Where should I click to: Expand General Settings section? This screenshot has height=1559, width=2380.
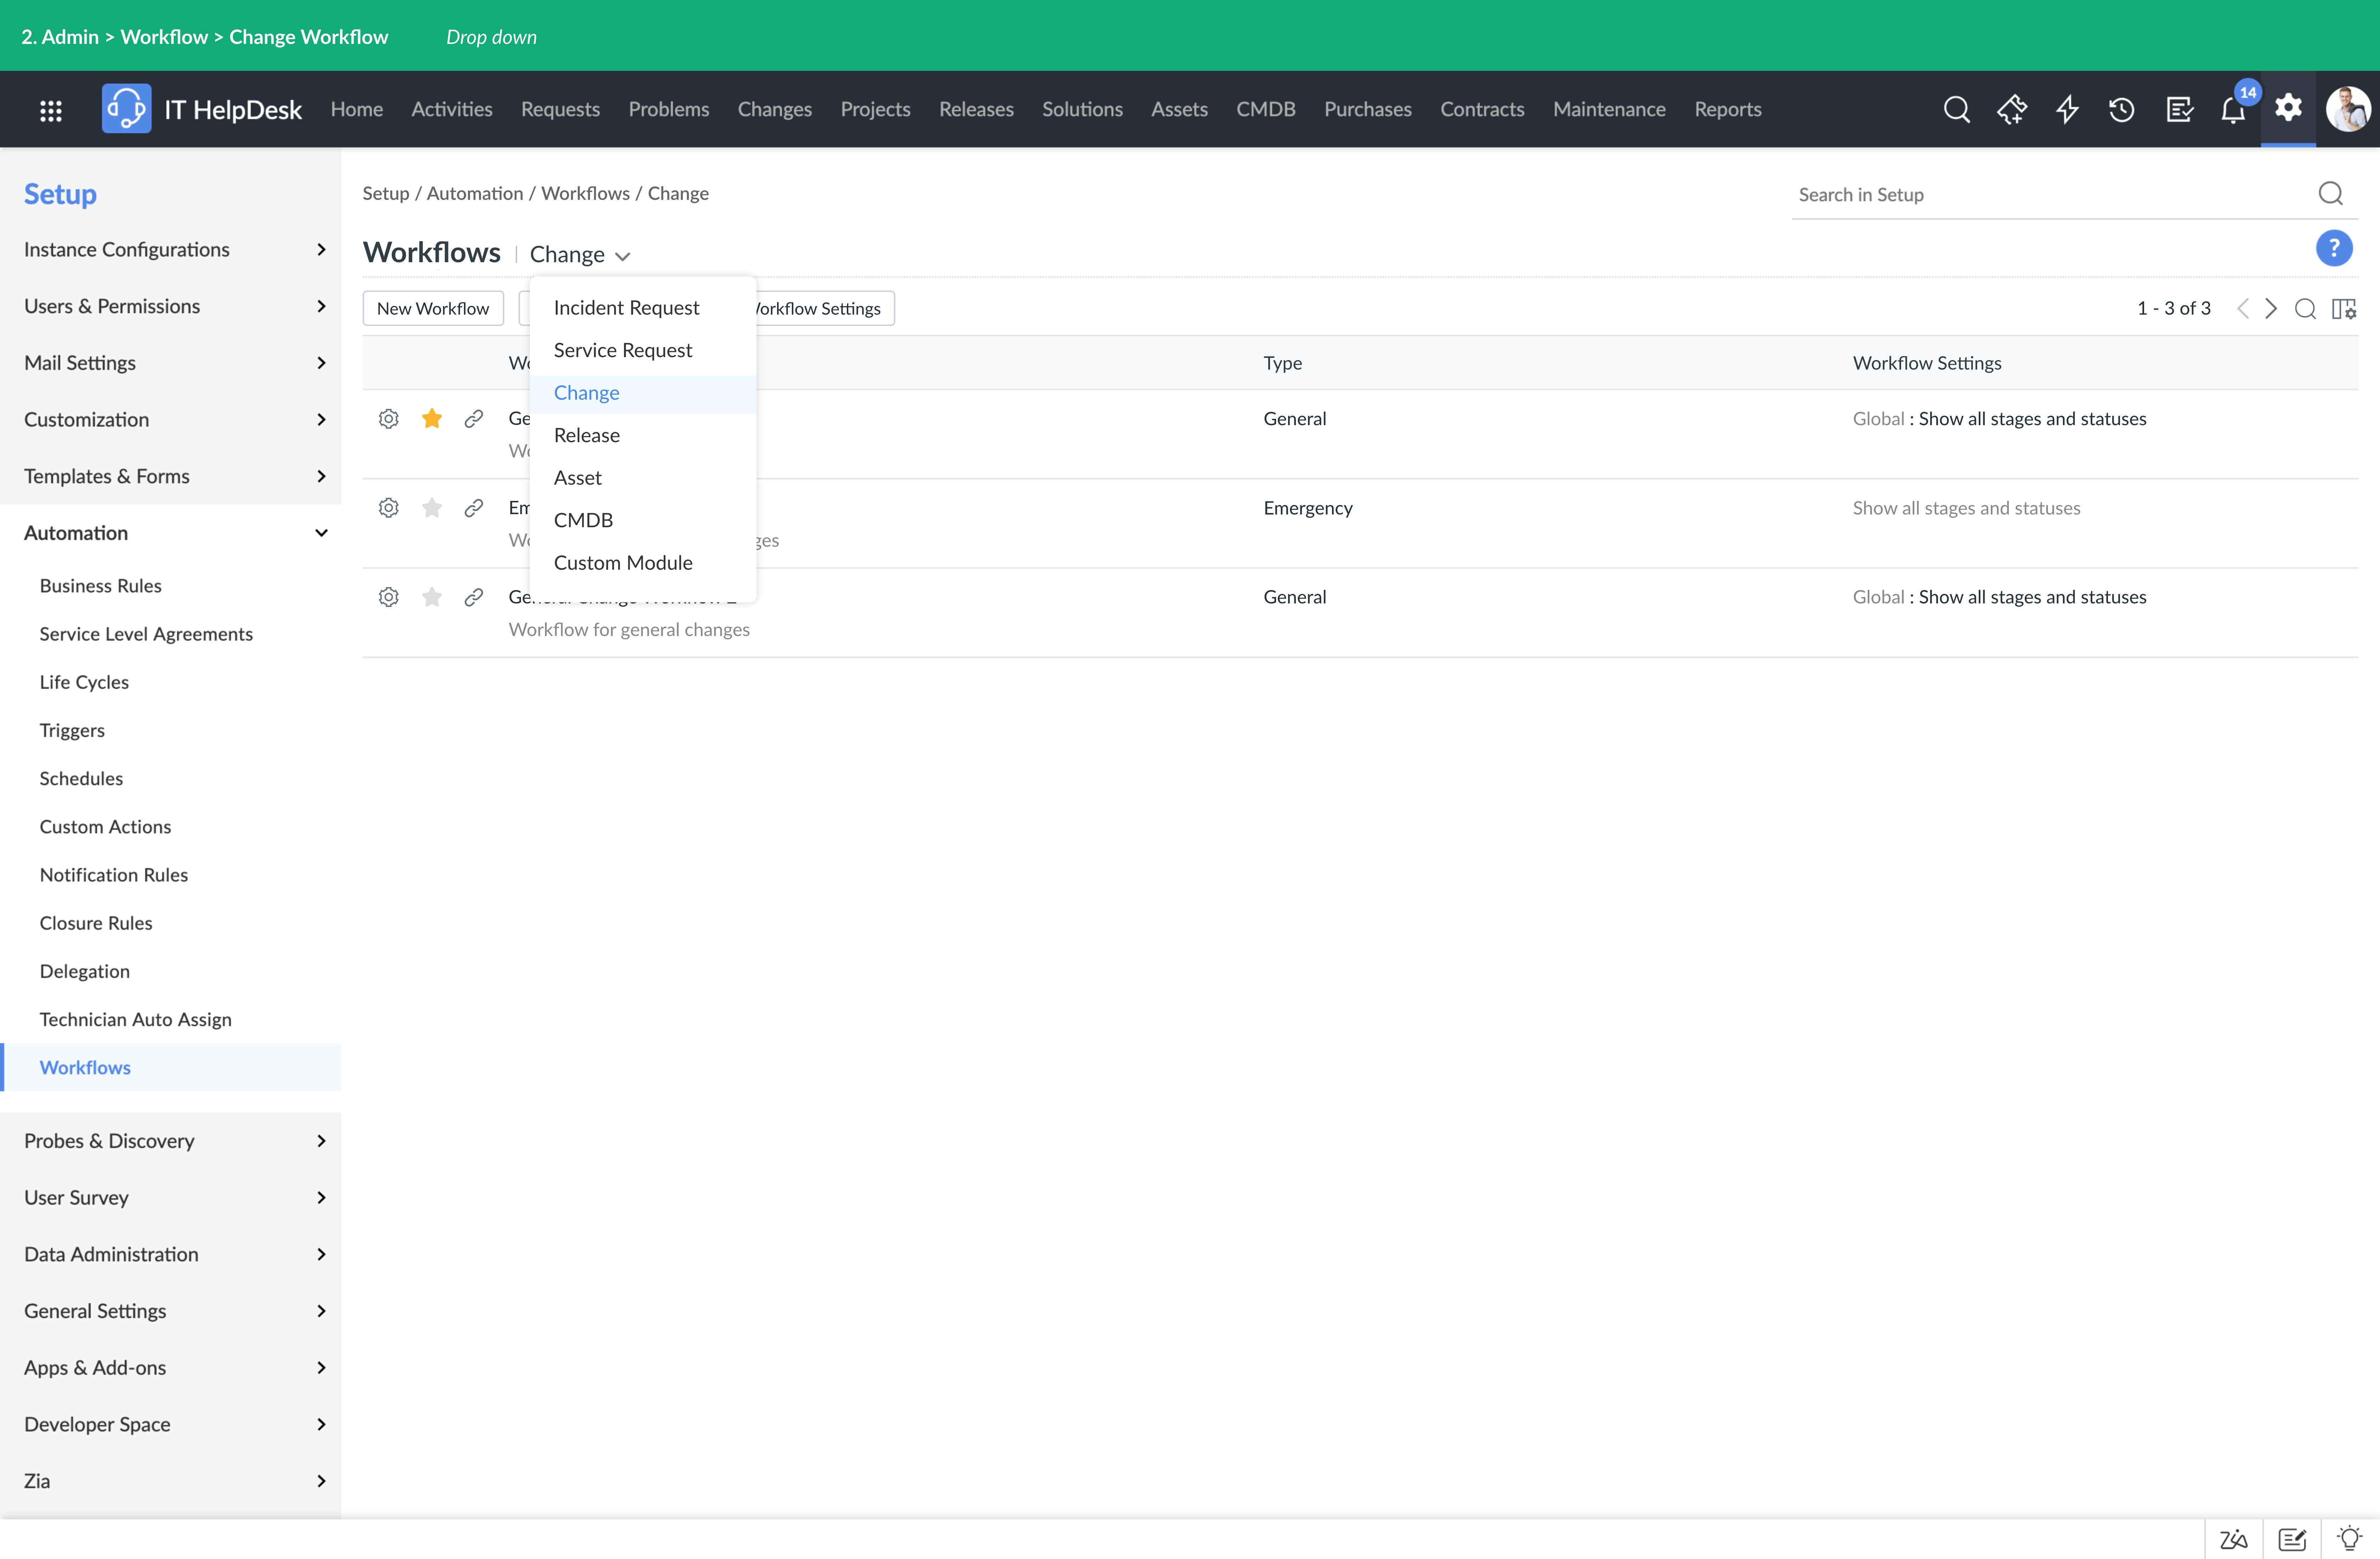(171, 1311)
